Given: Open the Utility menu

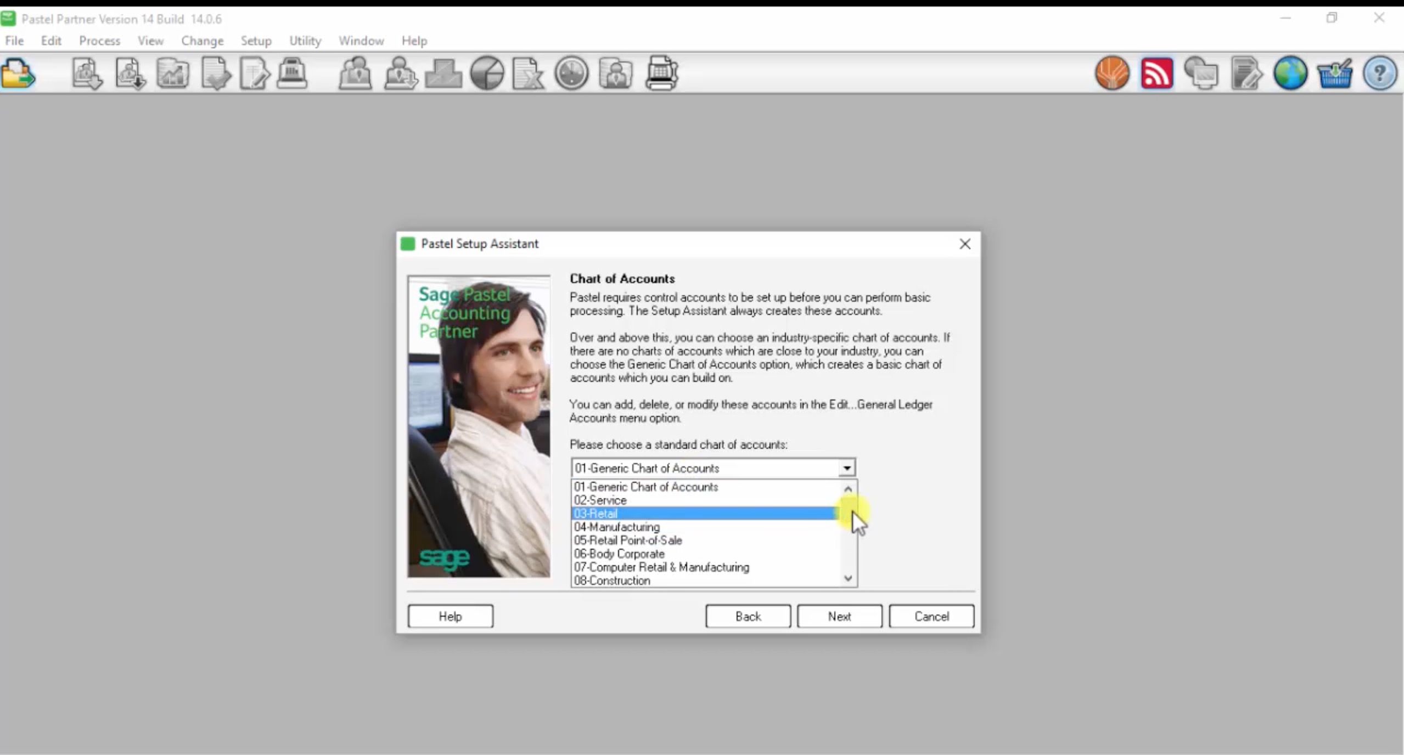Looking at the screenshot, I should (x=305, y=41).
